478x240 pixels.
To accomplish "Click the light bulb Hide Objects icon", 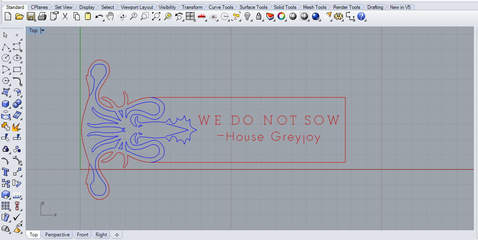I will pyautogui.click(x=247, y=16).
